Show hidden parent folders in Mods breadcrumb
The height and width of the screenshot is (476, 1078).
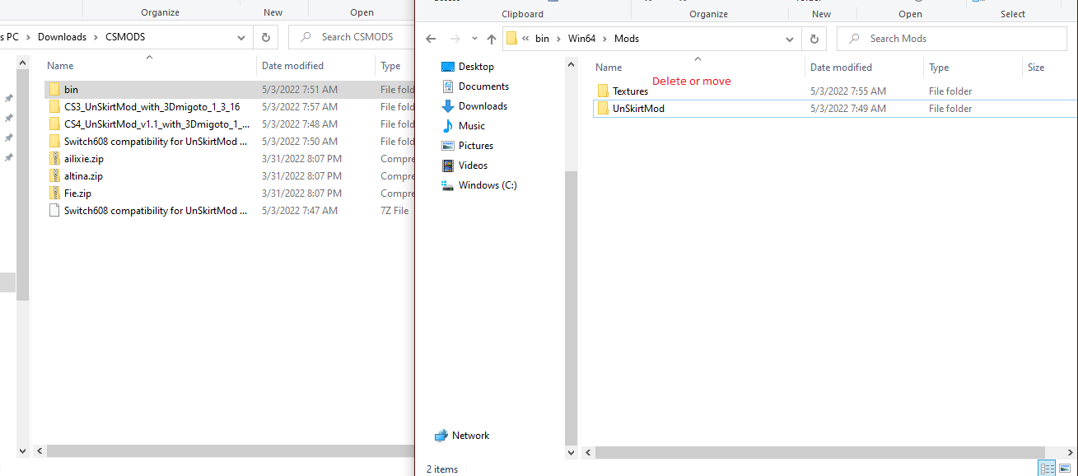click(x=525, y=39)
